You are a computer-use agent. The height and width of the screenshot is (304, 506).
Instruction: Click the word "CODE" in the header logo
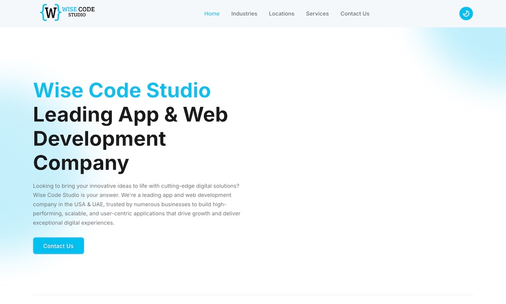87,9
